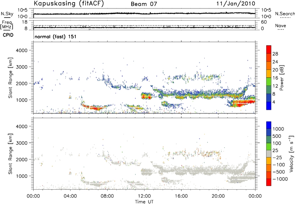
Task: Click the 100 tick on Velocity colorbar
Action: point(277,143)
